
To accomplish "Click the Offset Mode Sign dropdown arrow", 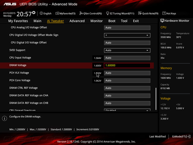I will (147, 35).
